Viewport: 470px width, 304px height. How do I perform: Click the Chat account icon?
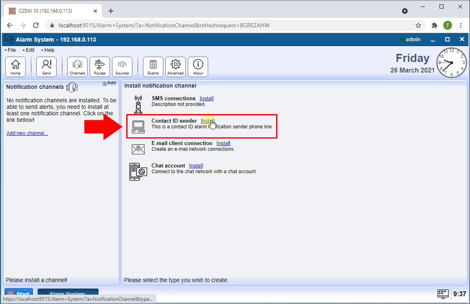pyautogui.click(x=138, y=172)
